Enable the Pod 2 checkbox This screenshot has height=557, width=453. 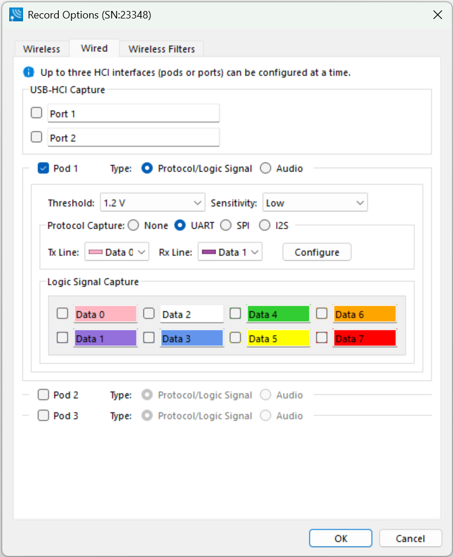click(x=43, y=394)
